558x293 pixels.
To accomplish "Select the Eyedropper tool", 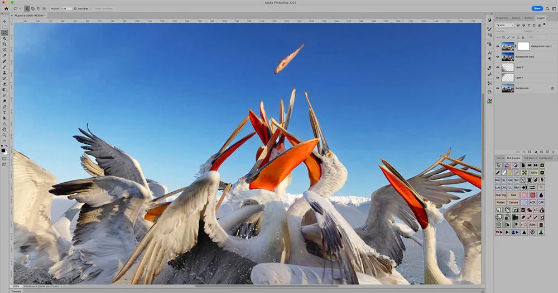I will click(x=4, y=55).
